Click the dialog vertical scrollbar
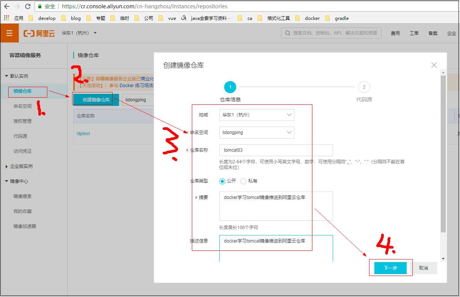 tap(443, 153)
